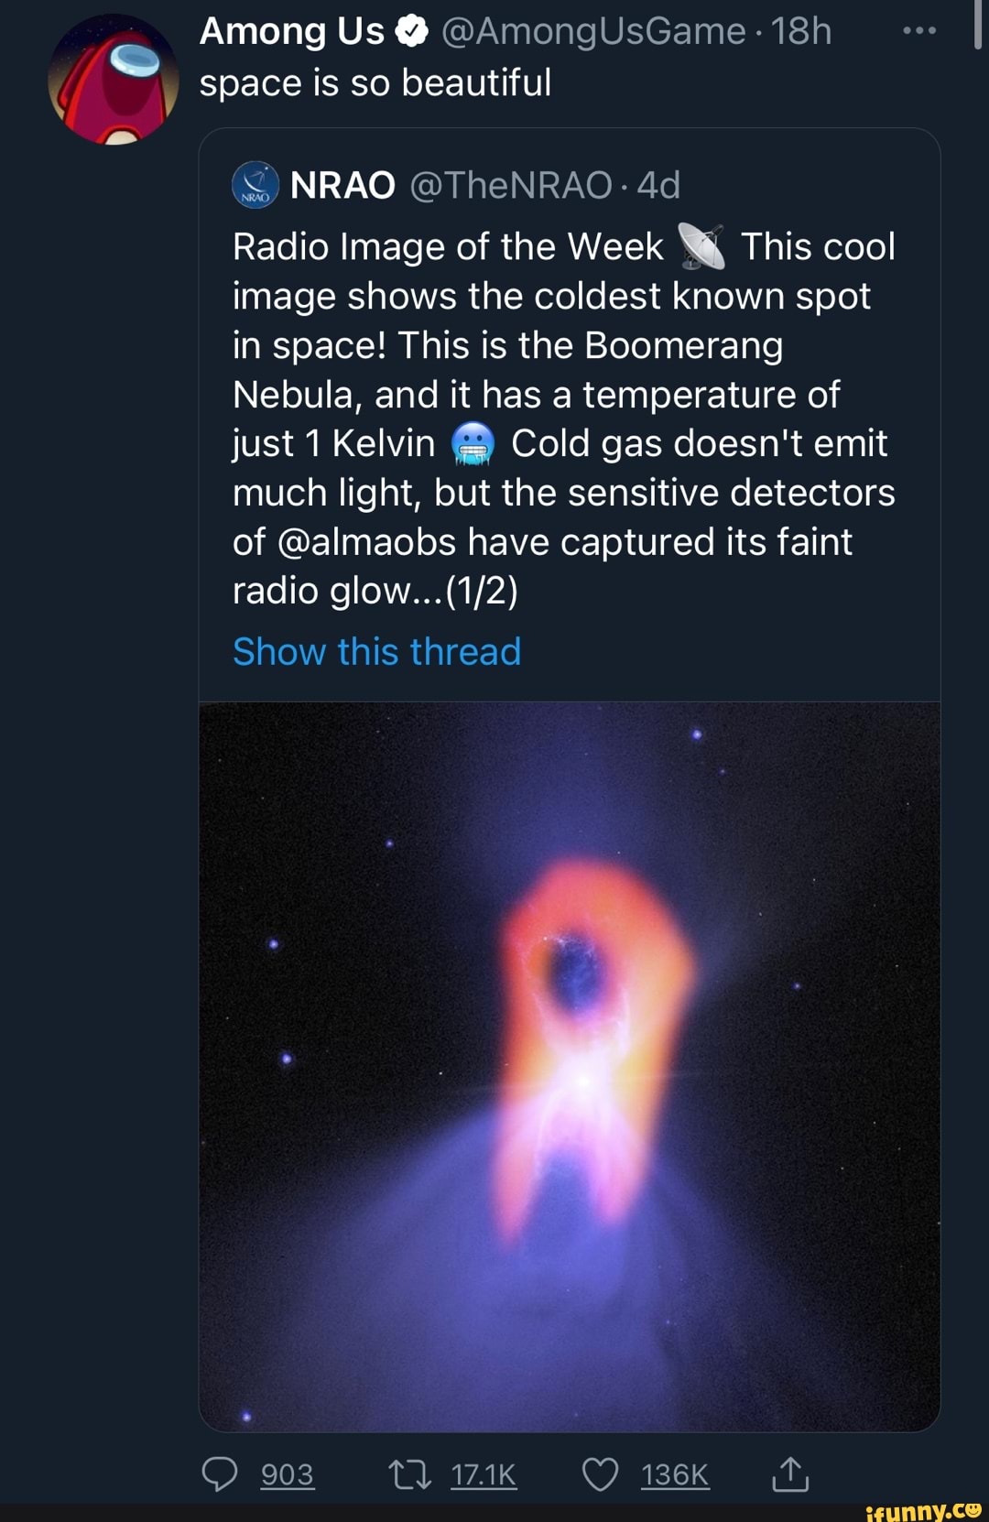989x1522 pixels.
Task: Click the NRAO logo avatar
Action: [255, 186]
